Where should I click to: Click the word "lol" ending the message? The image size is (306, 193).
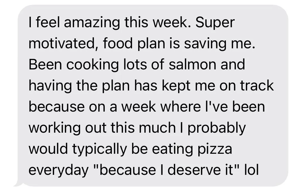pyautogui.click(x=251, y=170)
